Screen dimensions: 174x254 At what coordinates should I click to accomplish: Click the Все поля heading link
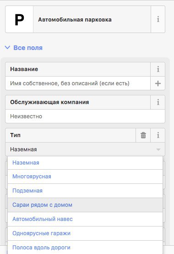[x=28, y=48]
